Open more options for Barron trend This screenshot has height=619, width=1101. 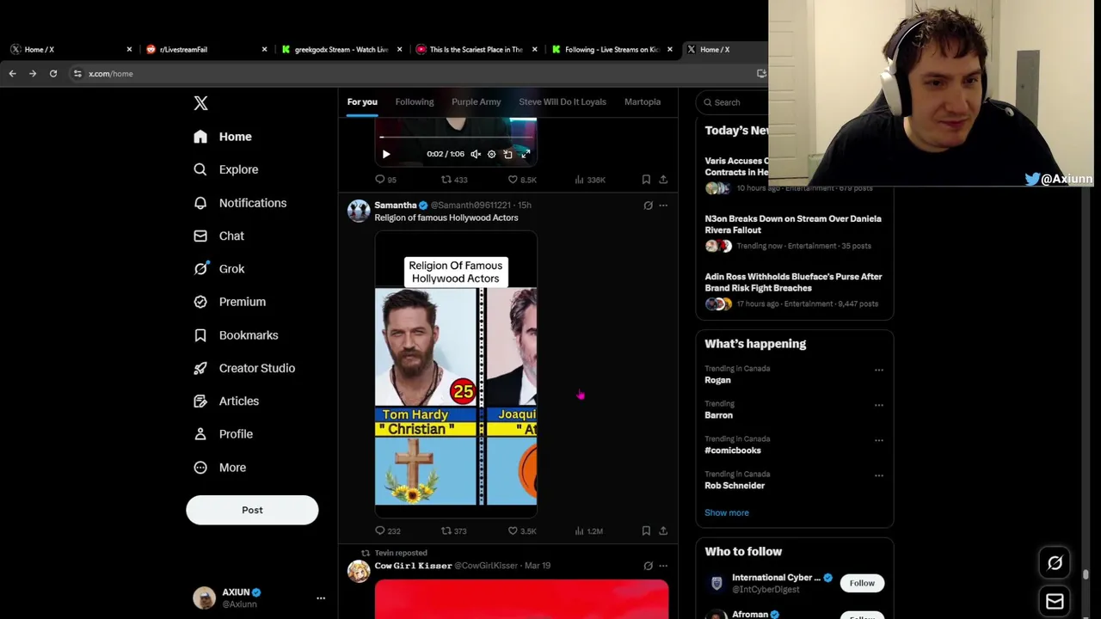(x=878, y=405)
